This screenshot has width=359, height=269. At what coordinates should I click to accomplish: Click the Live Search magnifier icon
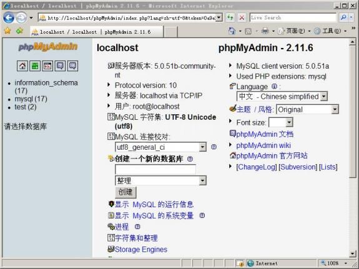tap(343, 17)
